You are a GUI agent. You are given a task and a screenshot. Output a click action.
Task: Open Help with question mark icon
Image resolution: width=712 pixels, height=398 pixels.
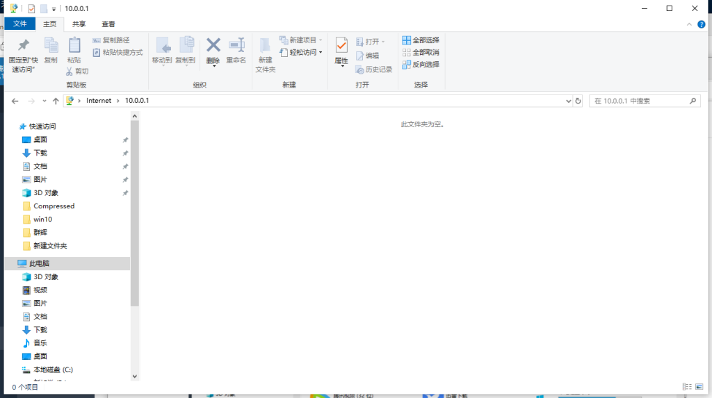701,24
